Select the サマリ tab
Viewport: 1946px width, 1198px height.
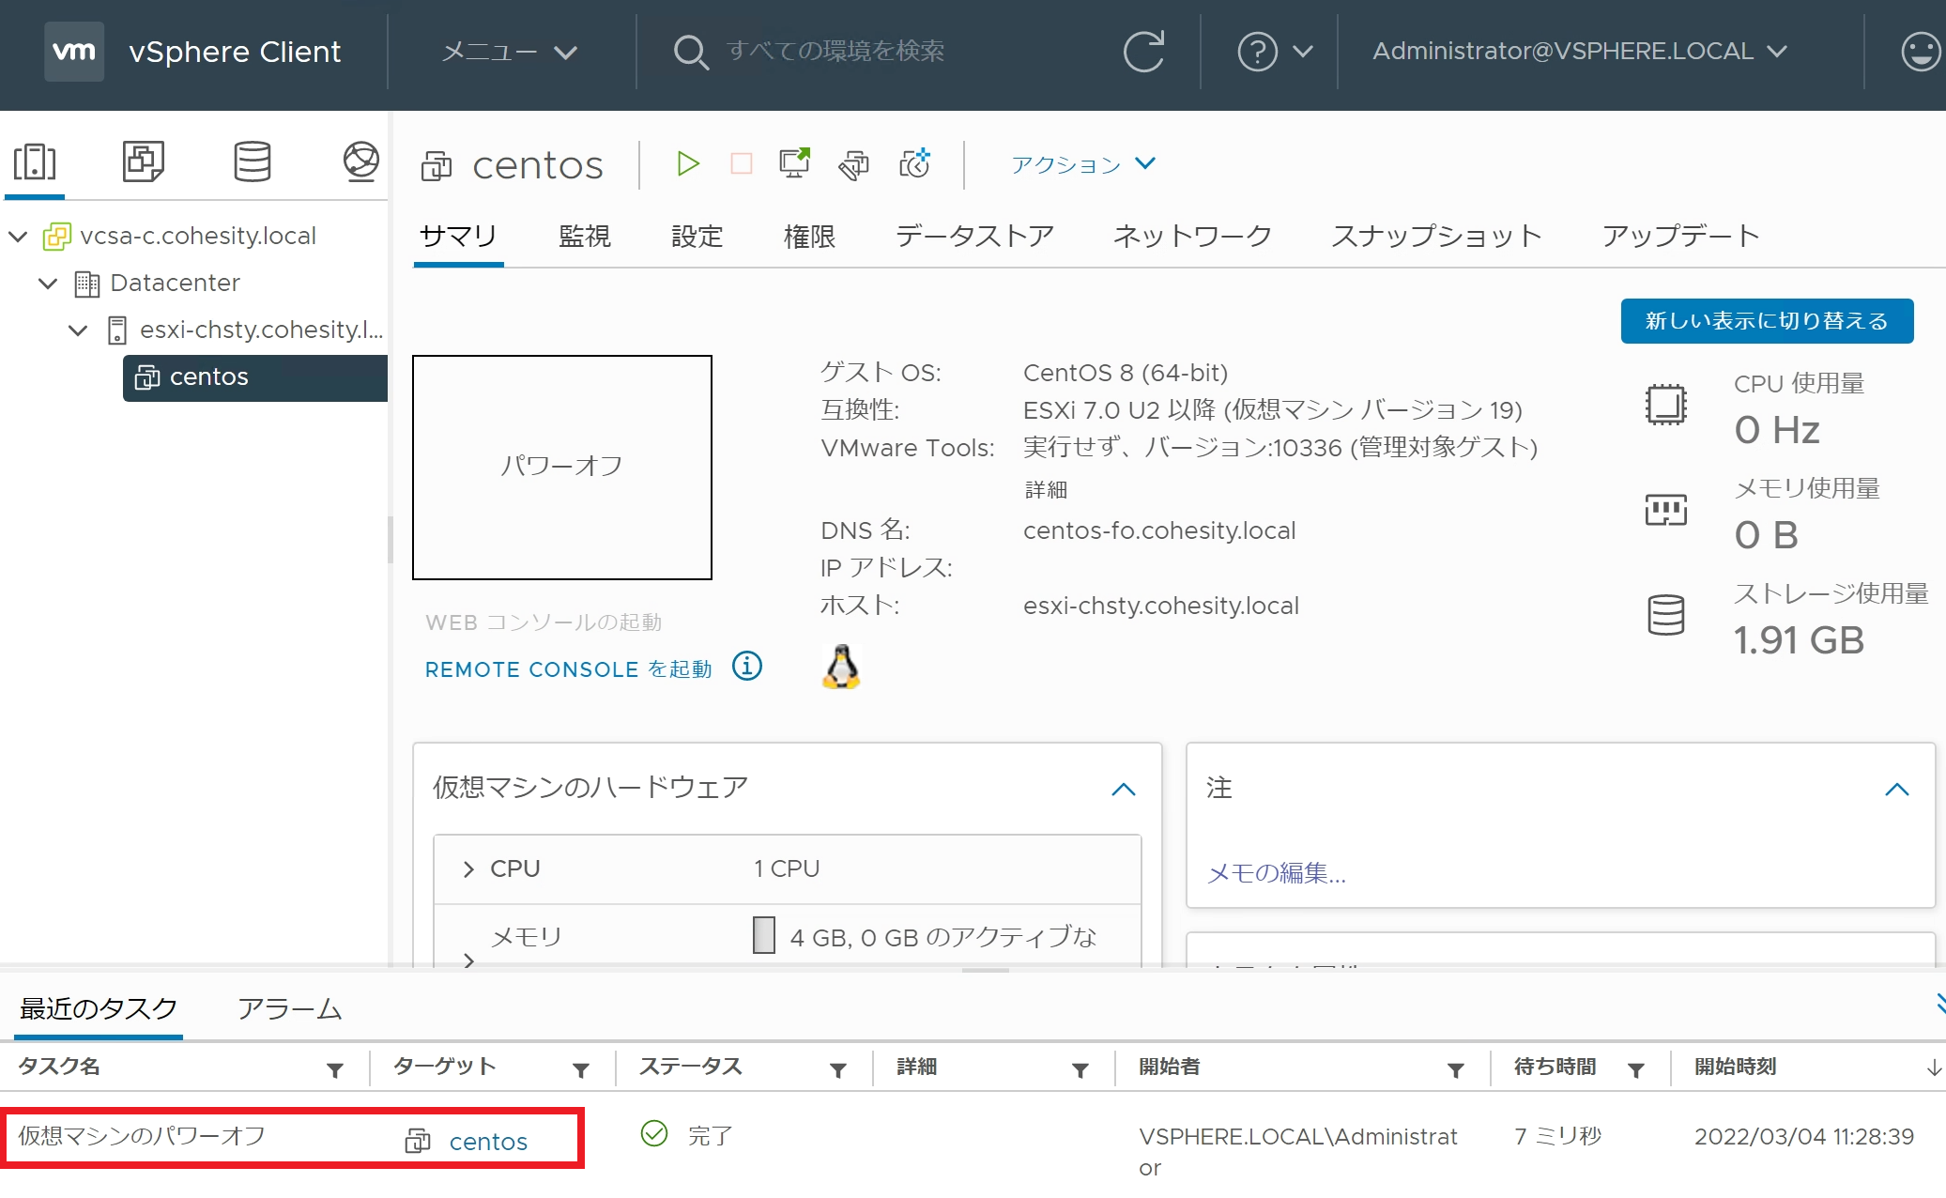click(x=458, y=237)
